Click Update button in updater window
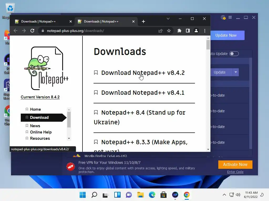Viewport: 269px width, 201px height. coord(221,72)
